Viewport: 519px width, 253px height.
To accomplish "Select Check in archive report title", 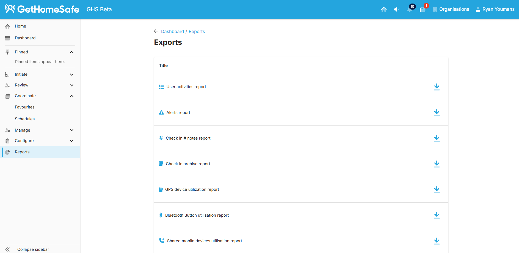I will point(188,164).
